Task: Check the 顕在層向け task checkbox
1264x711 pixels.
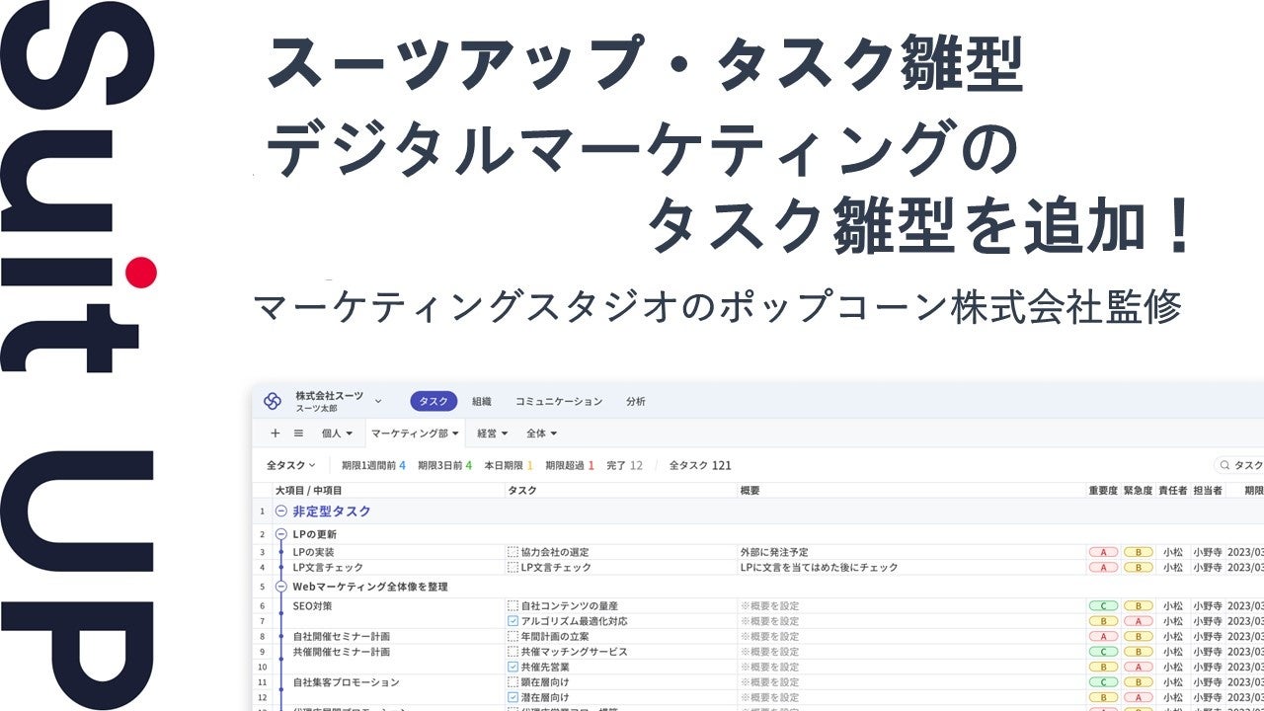Action: coord(513,682)
